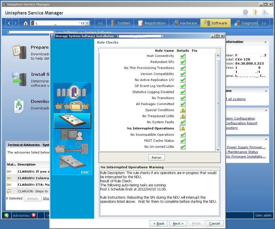Click Next in the installation wizard
Image resolution: width=275 pixels, height=229 pixels.
178,224
